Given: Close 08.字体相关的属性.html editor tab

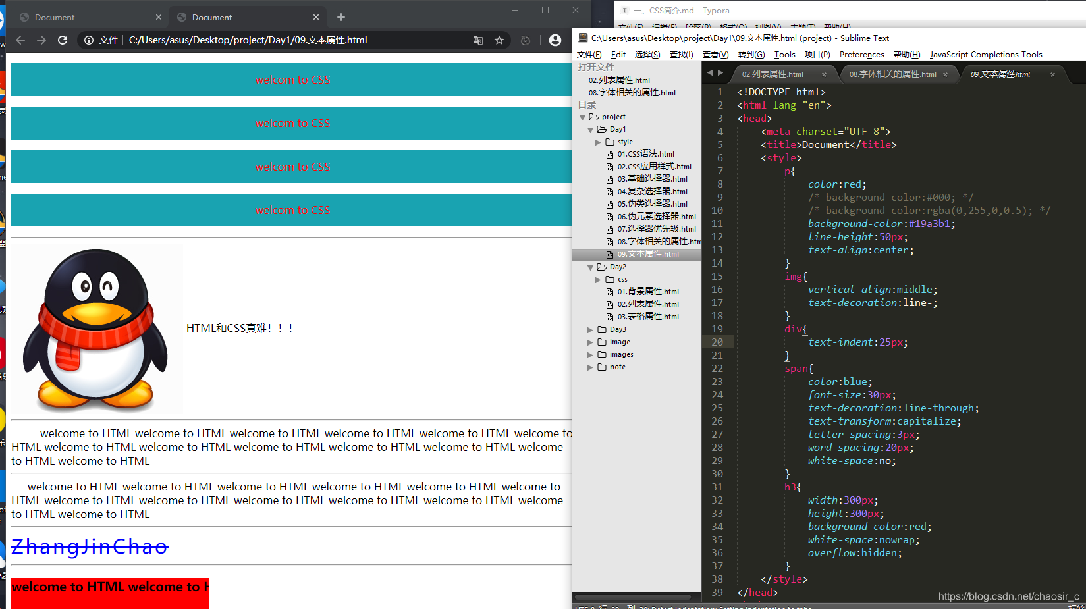Looking at the screenshot, I should [x=945, y=74].
